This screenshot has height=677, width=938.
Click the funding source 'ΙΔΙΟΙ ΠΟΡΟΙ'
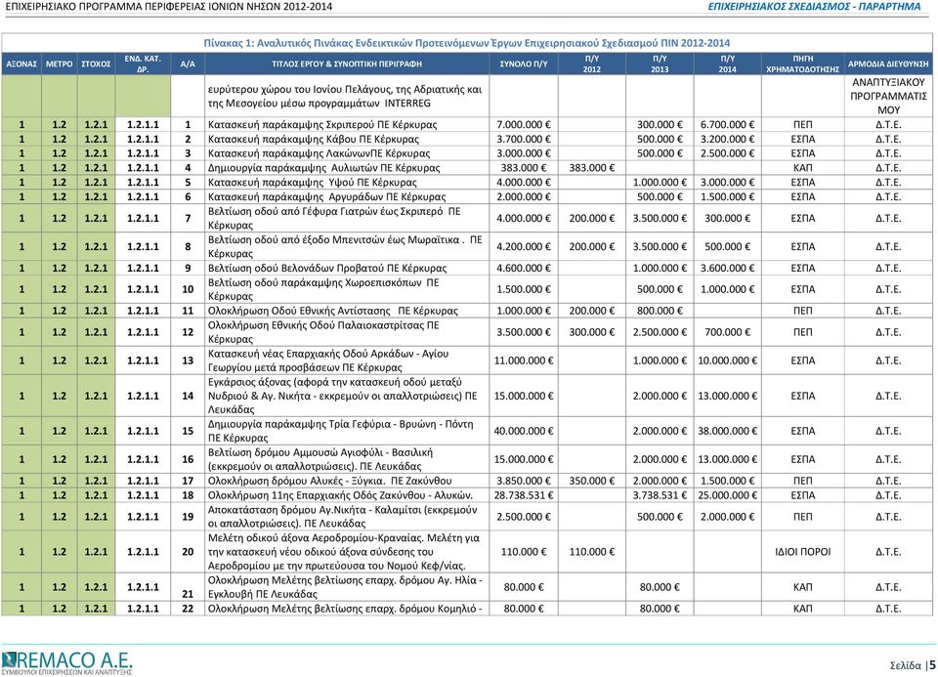point(803,552)
